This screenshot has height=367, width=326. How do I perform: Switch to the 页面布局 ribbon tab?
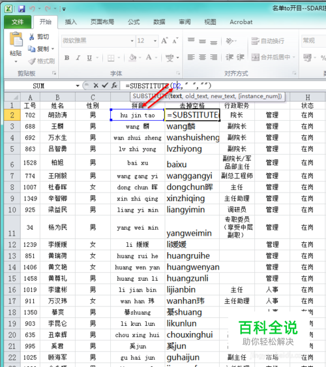click(x=102, y=22)
